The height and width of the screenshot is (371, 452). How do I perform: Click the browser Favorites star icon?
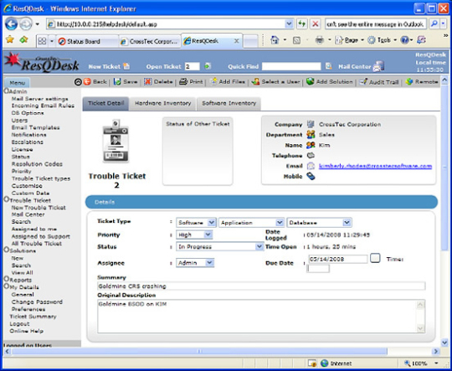point(10,39)
